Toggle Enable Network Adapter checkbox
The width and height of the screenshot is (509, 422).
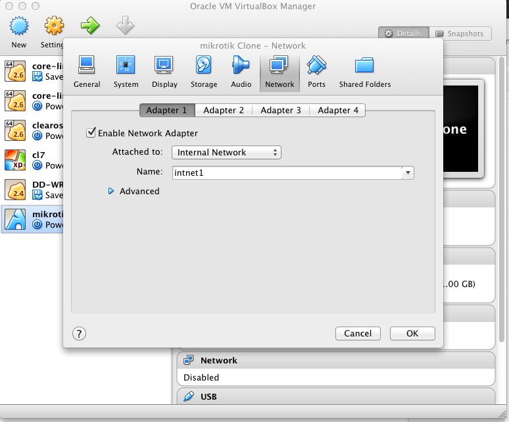(x=91, y=132)
